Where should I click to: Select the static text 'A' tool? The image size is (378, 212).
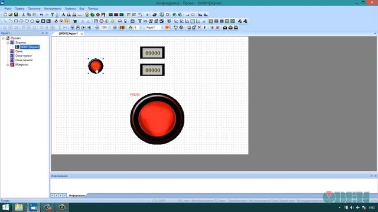coord(63,15)
